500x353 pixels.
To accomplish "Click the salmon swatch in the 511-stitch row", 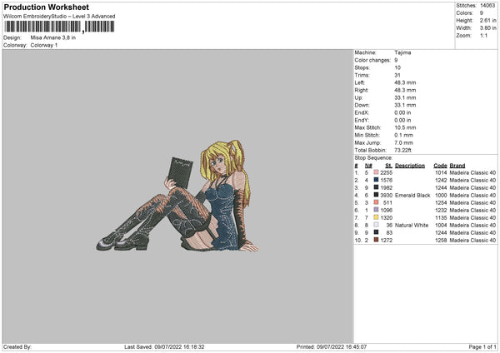I will coord(376,202).
